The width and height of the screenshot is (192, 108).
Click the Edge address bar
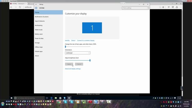[x=28, y=7]
